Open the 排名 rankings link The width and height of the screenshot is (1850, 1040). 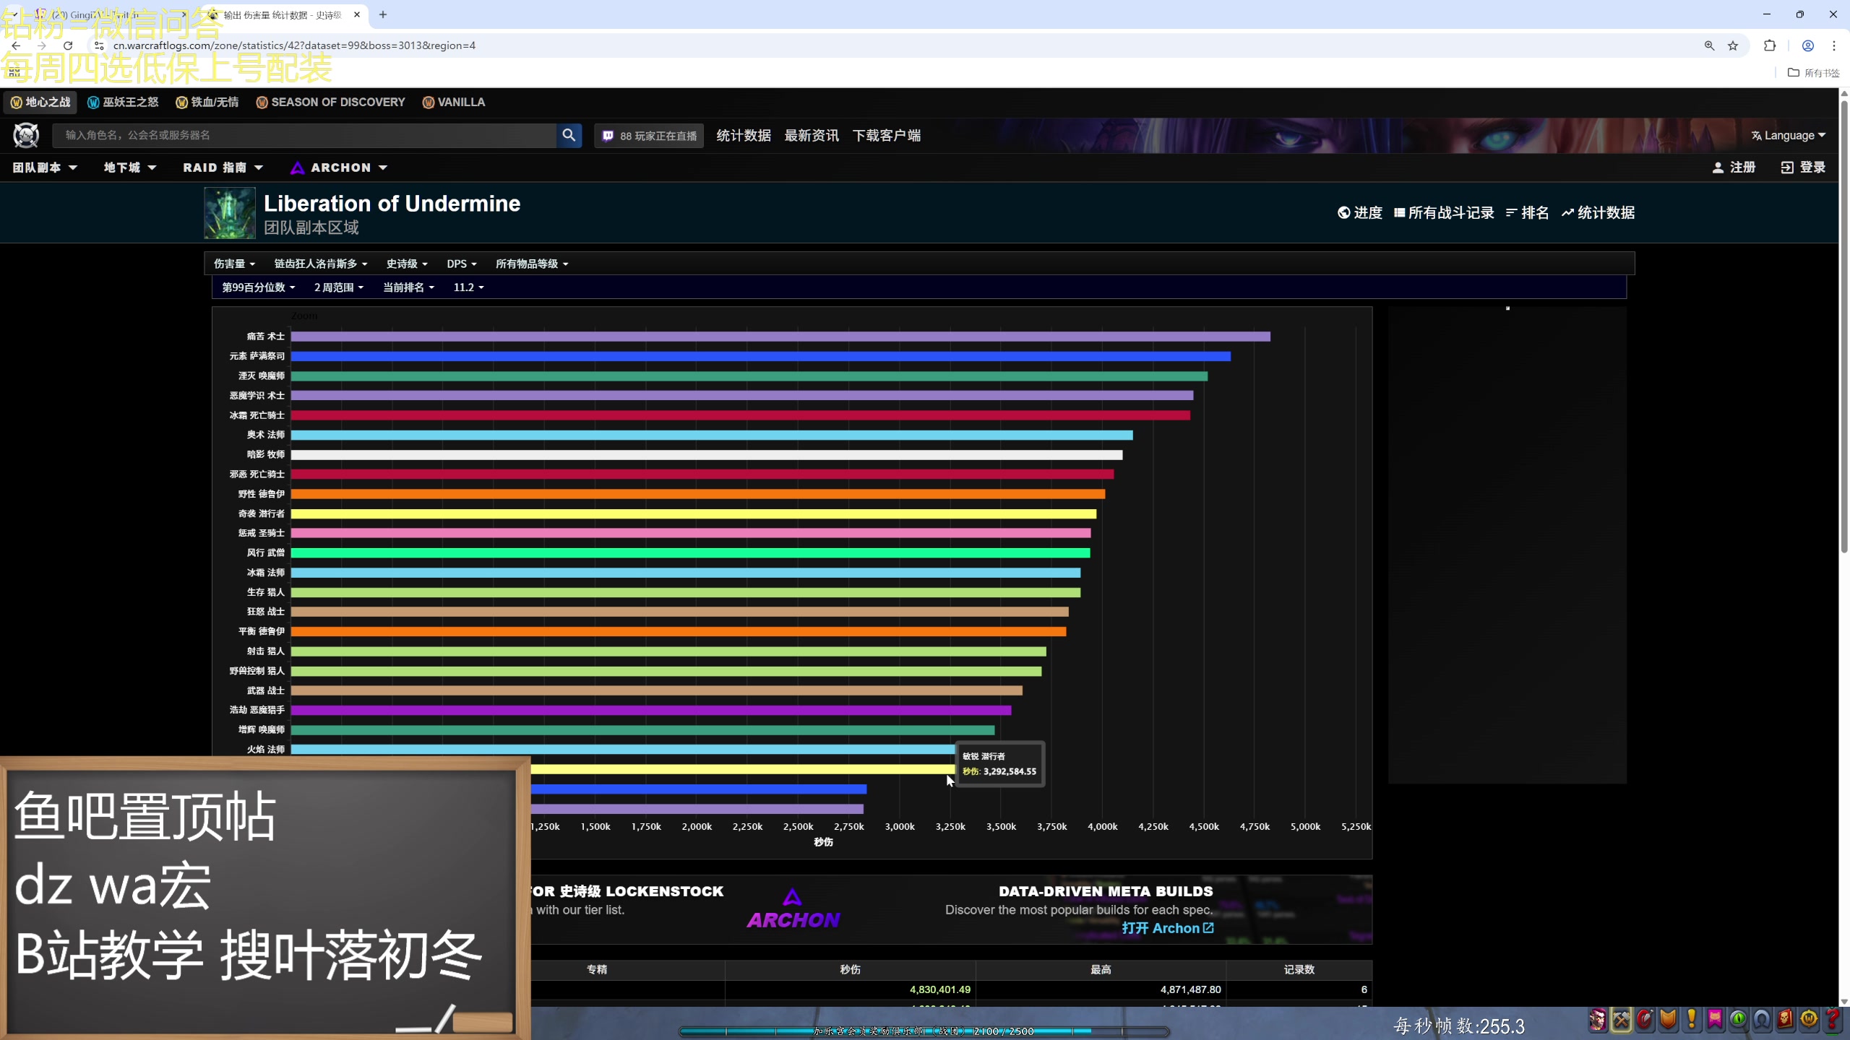(1528, 212)
